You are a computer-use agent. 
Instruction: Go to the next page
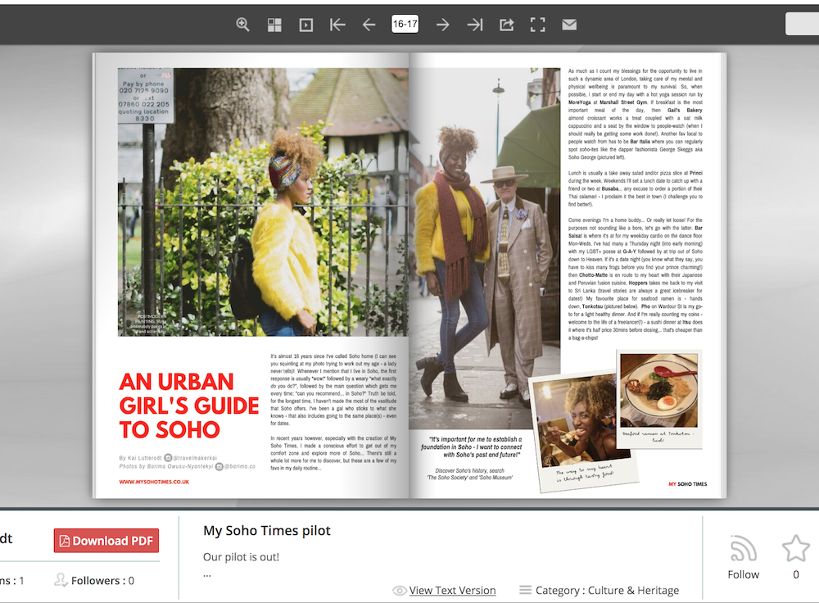[x=442, y=25]
